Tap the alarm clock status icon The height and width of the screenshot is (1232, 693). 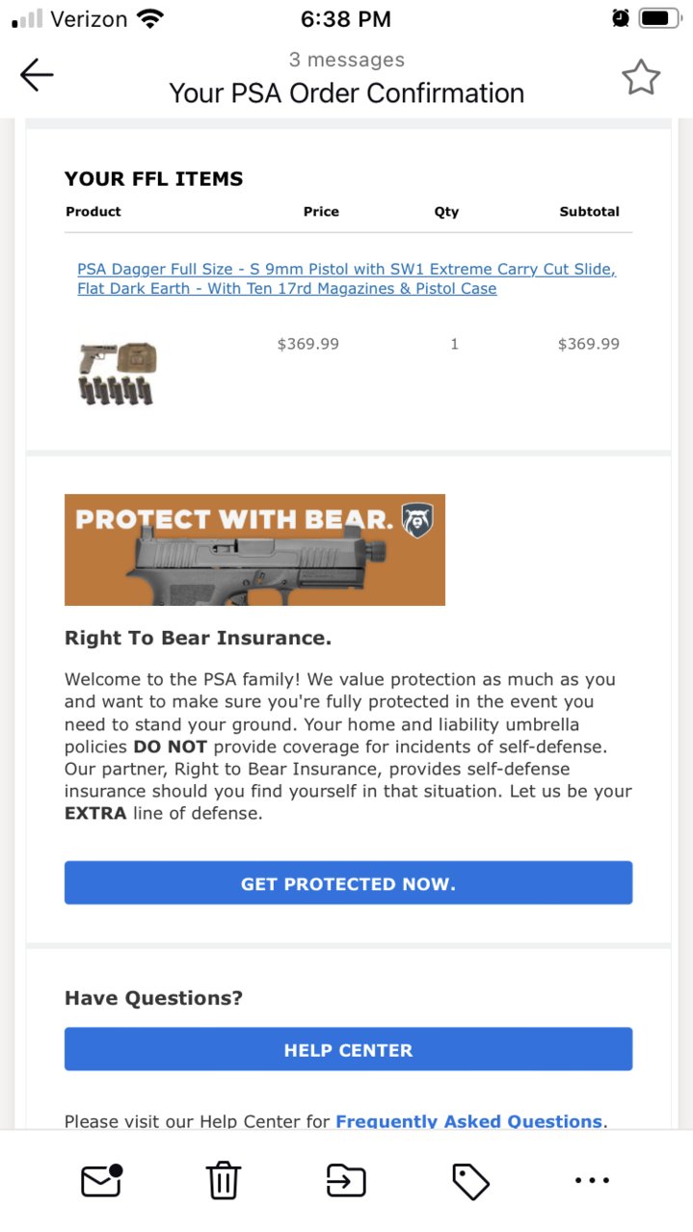tap(621, 18)
